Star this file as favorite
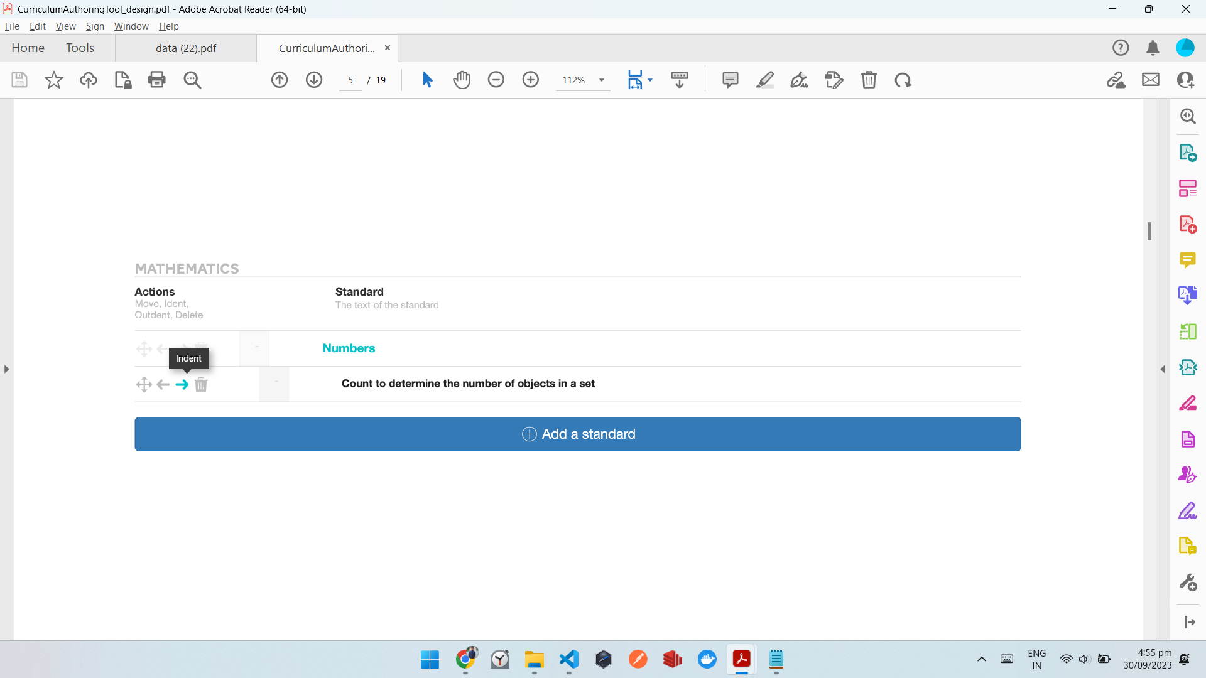The height and width of the screenshot is (678, 1206). (54, 80)
